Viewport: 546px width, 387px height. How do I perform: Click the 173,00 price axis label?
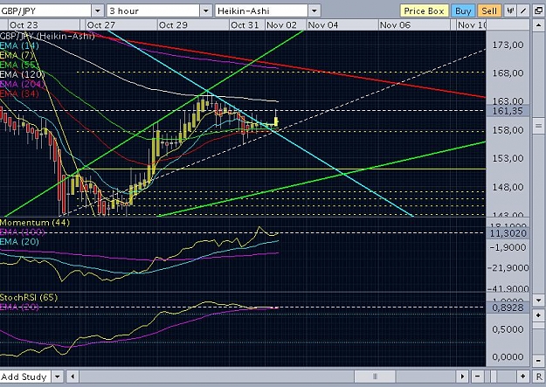(508, 45)
